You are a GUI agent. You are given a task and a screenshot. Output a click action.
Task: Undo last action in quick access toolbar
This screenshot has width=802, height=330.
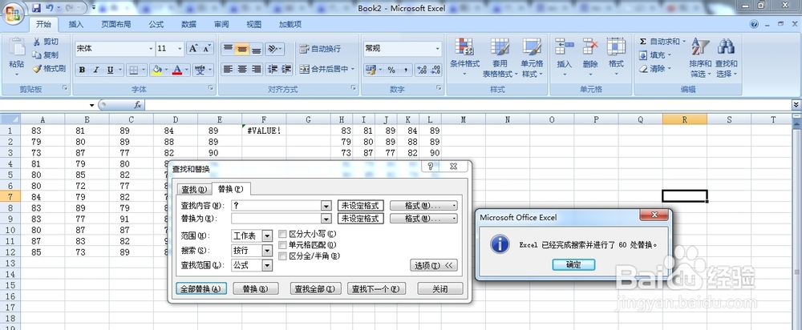[x=50, y=8]
